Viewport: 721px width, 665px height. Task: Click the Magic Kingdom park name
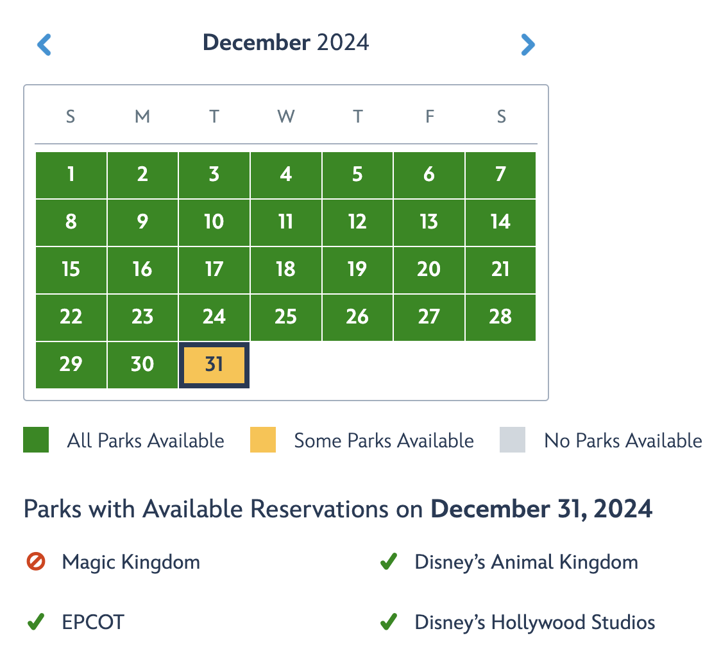pos(131,563)
